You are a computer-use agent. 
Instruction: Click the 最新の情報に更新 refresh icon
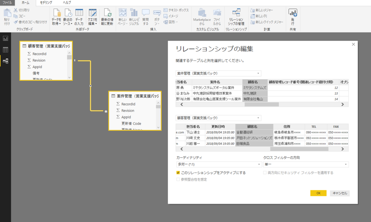click(107, 15)
